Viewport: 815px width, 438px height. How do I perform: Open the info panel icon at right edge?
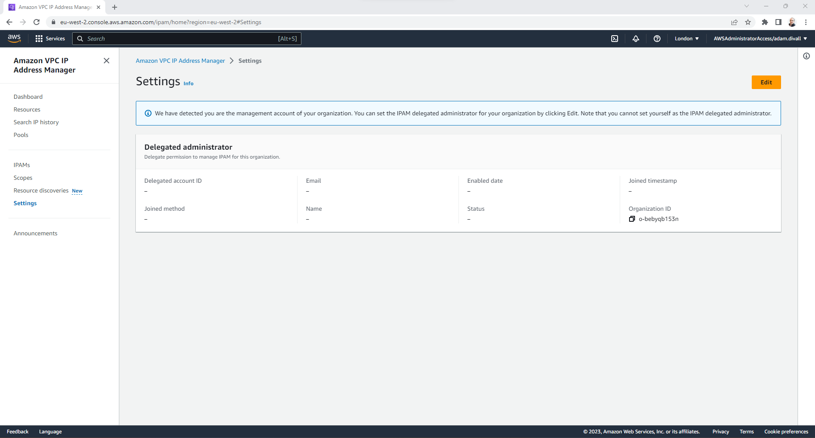[x=807, y=56]
